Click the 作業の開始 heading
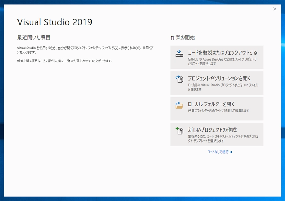 tap(182, 37)
